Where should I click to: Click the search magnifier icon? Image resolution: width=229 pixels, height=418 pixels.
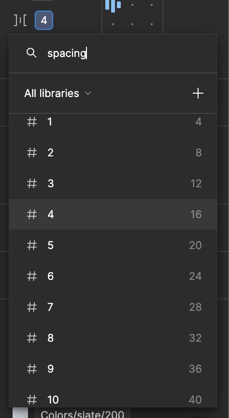(31, 53)
